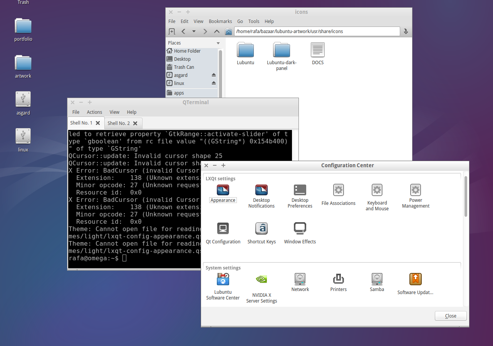The width and height of the screenshot is (493, 346).
Task: Open the Desktop Preferences icon
Action: pyautogui.click(x=300, y=196)
